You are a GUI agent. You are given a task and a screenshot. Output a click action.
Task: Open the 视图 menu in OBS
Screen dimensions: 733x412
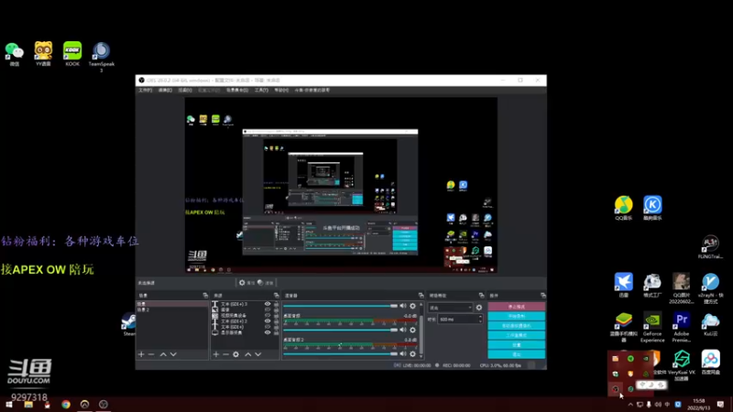pos(185,90)
